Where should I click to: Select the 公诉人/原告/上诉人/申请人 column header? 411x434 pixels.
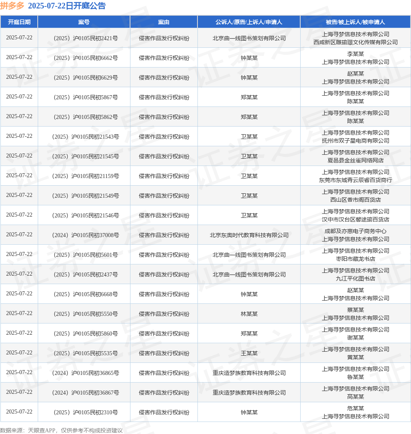click(x=249, y=22)
